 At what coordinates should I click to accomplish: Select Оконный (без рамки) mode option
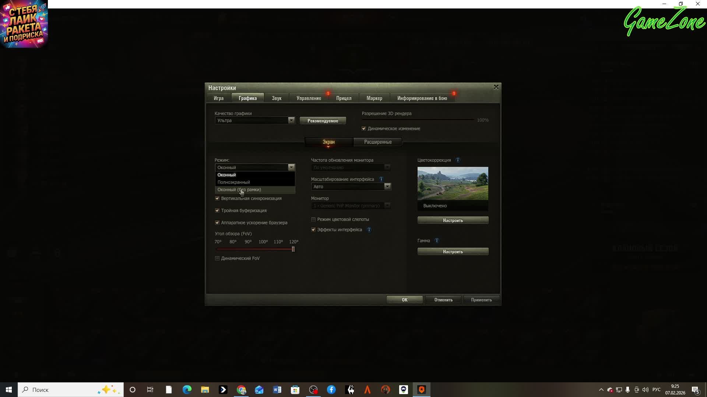239,190
